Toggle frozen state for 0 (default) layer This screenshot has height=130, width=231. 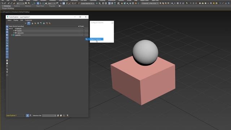coord(84,29)
